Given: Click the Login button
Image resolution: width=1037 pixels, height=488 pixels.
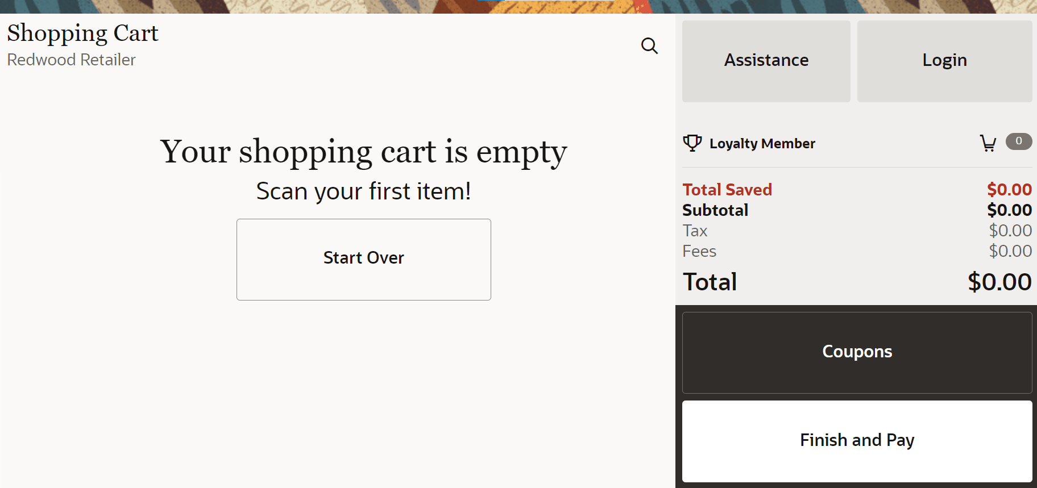Looking at the screenshot, I should pos(944,60).
